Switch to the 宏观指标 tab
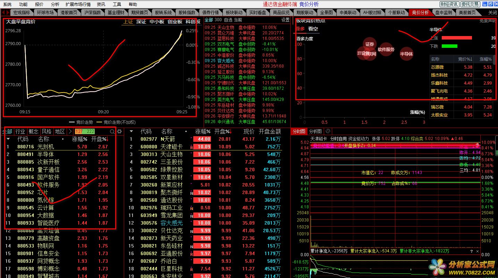Screen dimensions: 498x278 [22, 12]
